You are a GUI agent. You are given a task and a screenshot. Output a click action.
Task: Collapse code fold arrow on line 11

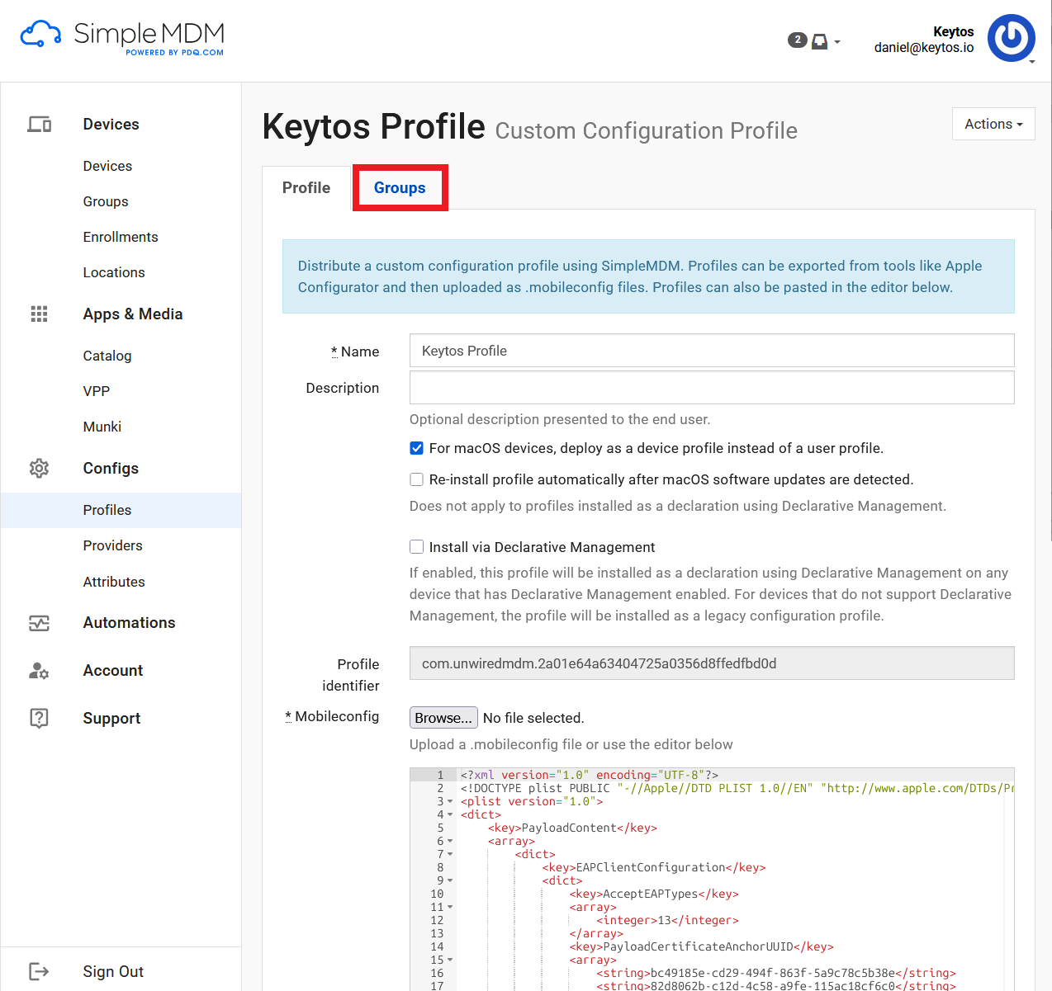click(450, 908)
